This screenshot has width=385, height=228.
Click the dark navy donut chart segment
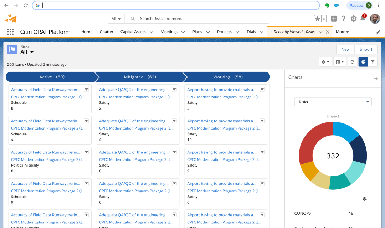tap(360, 150)
